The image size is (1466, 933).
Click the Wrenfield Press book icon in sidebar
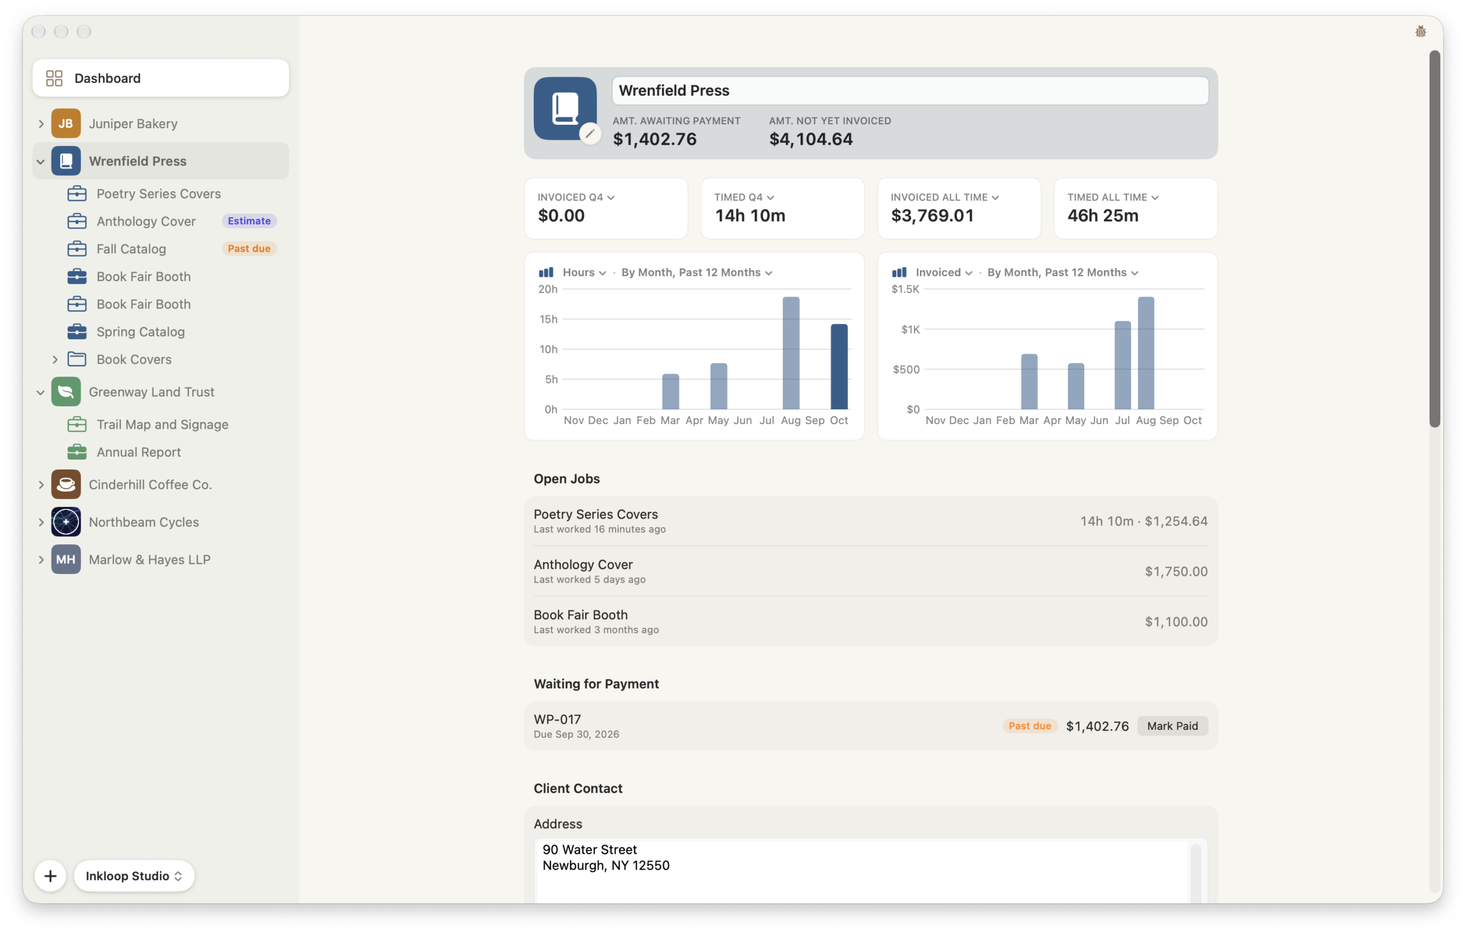click(66, 161)
